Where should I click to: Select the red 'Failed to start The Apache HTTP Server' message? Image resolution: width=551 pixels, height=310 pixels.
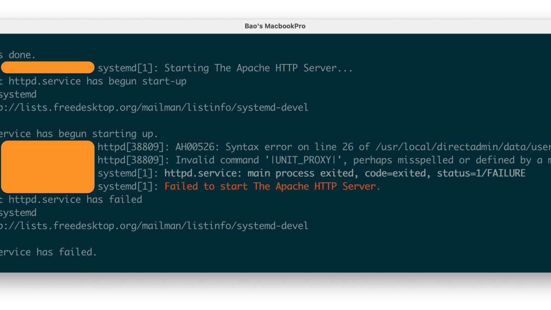click(x=272, y=186)
